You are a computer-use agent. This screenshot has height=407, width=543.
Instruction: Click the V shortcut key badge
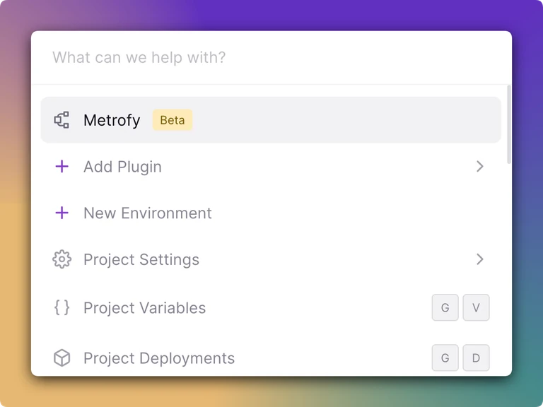476,307
